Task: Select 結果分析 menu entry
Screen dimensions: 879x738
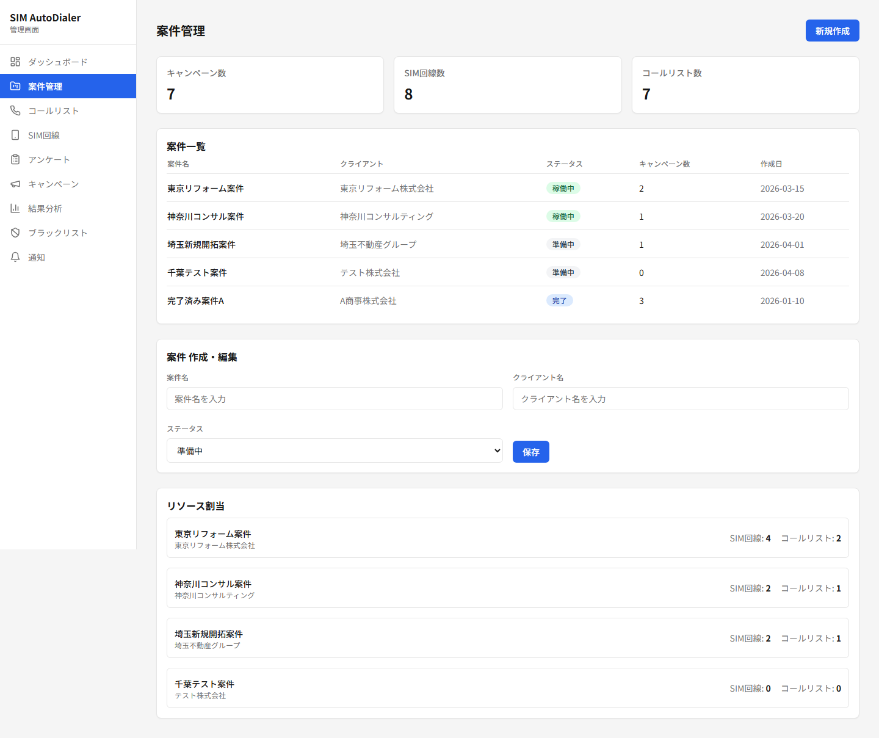Action: (68, 208)
